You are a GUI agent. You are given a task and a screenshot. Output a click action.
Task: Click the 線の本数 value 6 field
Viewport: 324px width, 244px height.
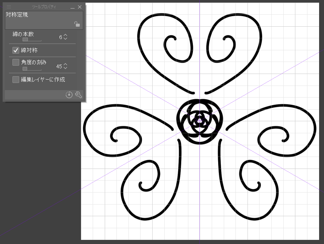pyautogui.click(x=60, y=37)
